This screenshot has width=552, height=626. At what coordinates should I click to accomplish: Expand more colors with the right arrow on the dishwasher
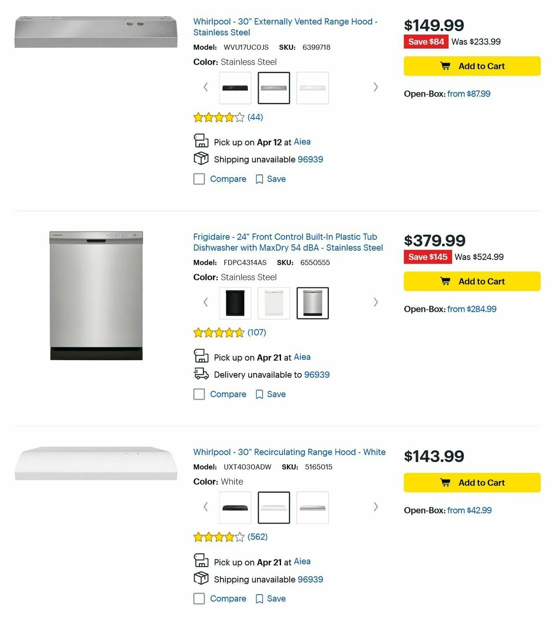(375, 302)
